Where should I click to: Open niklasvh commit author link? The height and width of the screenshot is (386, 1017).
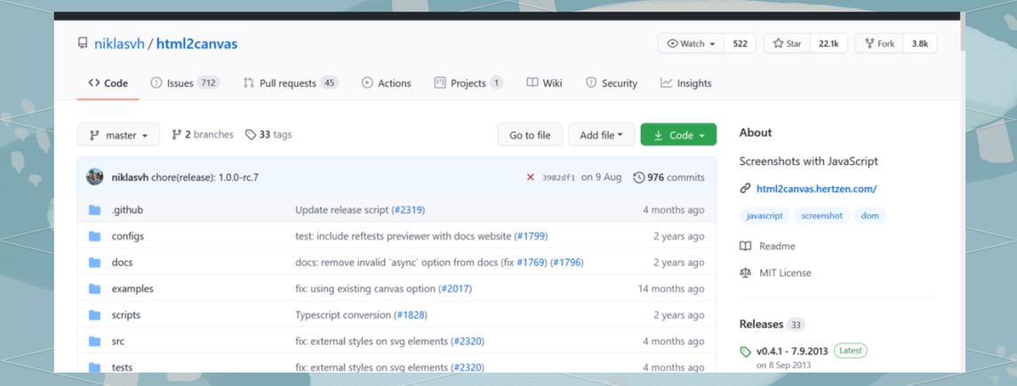coord(130,177)
